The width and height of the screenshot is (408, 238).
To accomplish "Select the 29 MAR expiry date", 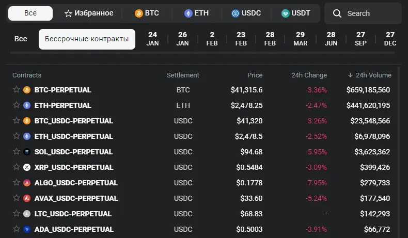I will click(300, 39).
